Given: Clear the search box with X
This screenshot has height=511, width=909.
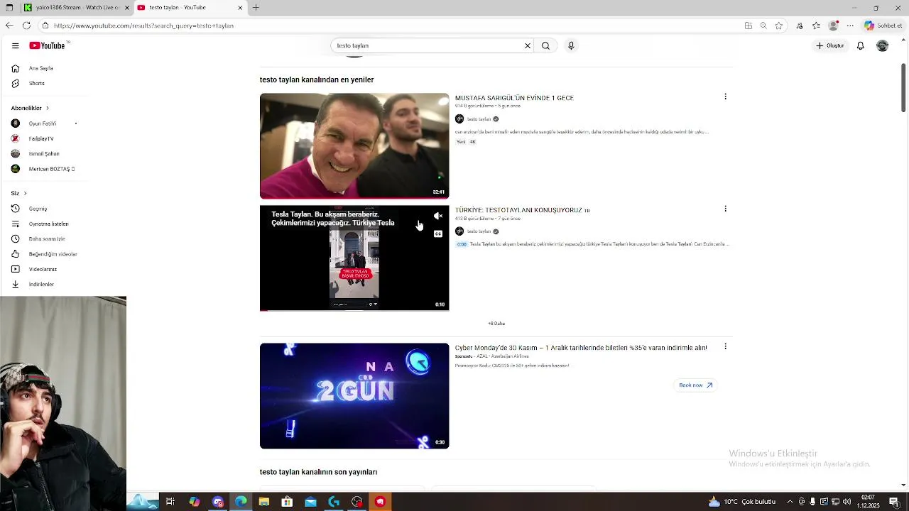Looking at the screenshot, I should 528,45.
